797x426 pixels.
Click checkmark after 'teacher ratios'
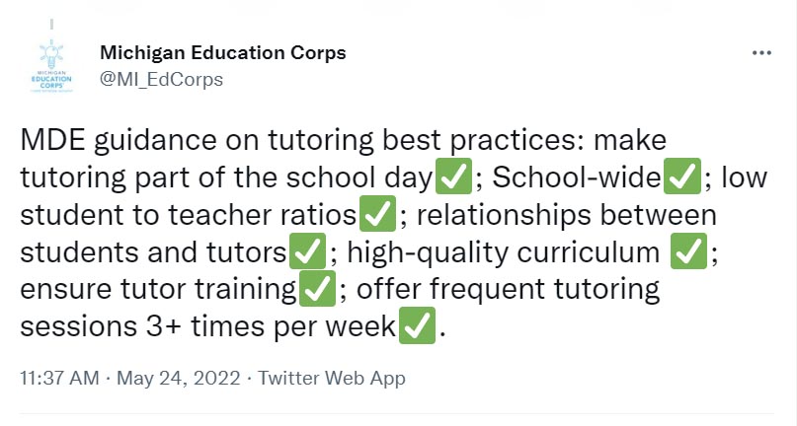click(377, 213)
